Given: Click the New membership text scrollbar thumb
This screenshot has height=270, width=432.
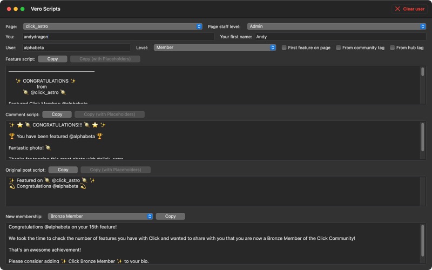Looking at the screenshot, I should 423,240.
